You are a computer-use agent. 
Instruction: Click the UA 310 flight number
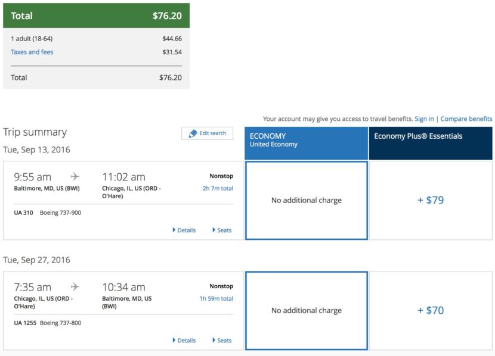pos(23,213)
